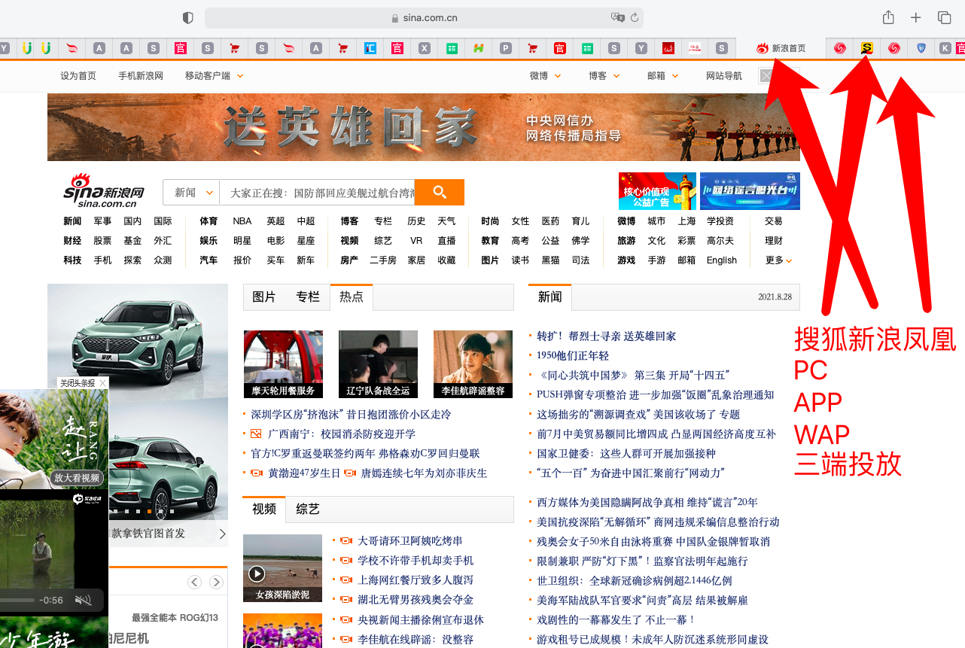
Task: Show the tab overview icon
Action: [944, 17]
